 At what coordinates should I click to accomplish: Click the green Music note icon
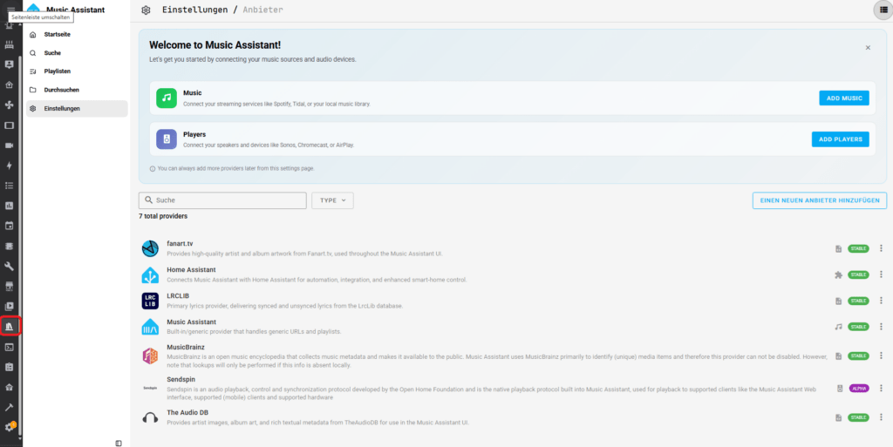pyautogui.click(x=167, y=98)
